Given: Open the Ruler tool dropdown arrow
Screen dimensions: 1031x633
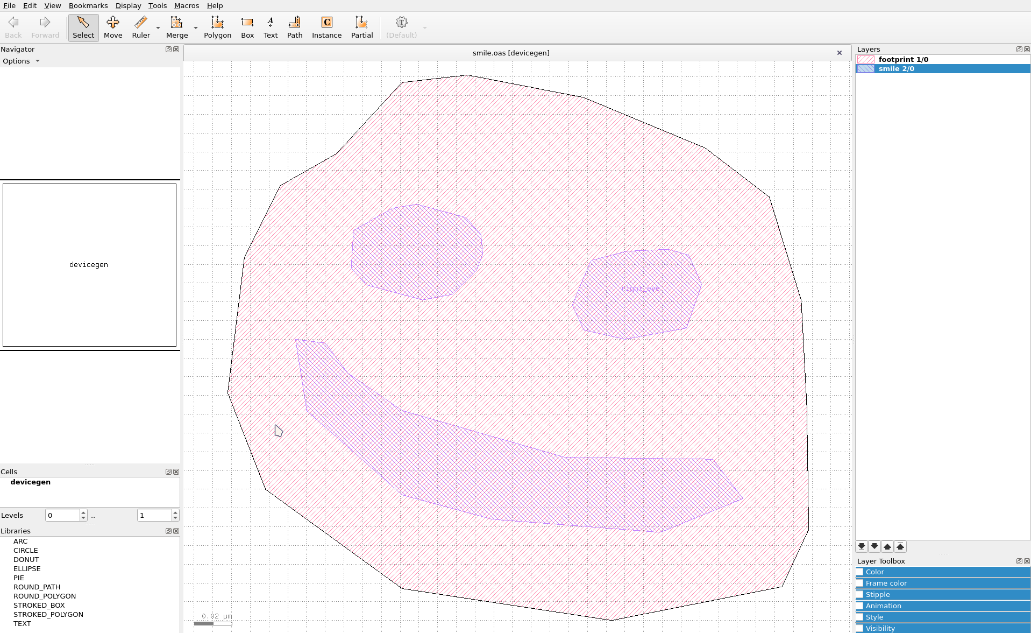Looking at the screenshot, I should tap(159, 27).
